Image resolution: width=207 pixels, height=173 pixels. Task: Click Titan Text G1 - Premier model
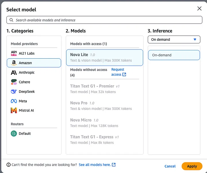105,89
